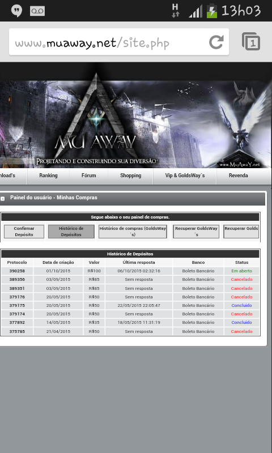Screen dimensions: 272x453
Task: Click the green Em aberto status
Action: click(x=241, y=271)
